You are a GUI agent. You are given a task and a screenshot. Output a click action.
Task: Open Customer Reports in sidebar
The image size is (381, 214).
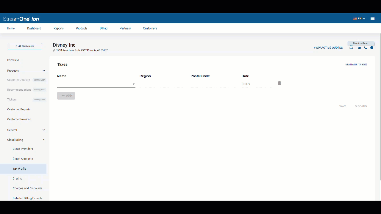point(19,109)
